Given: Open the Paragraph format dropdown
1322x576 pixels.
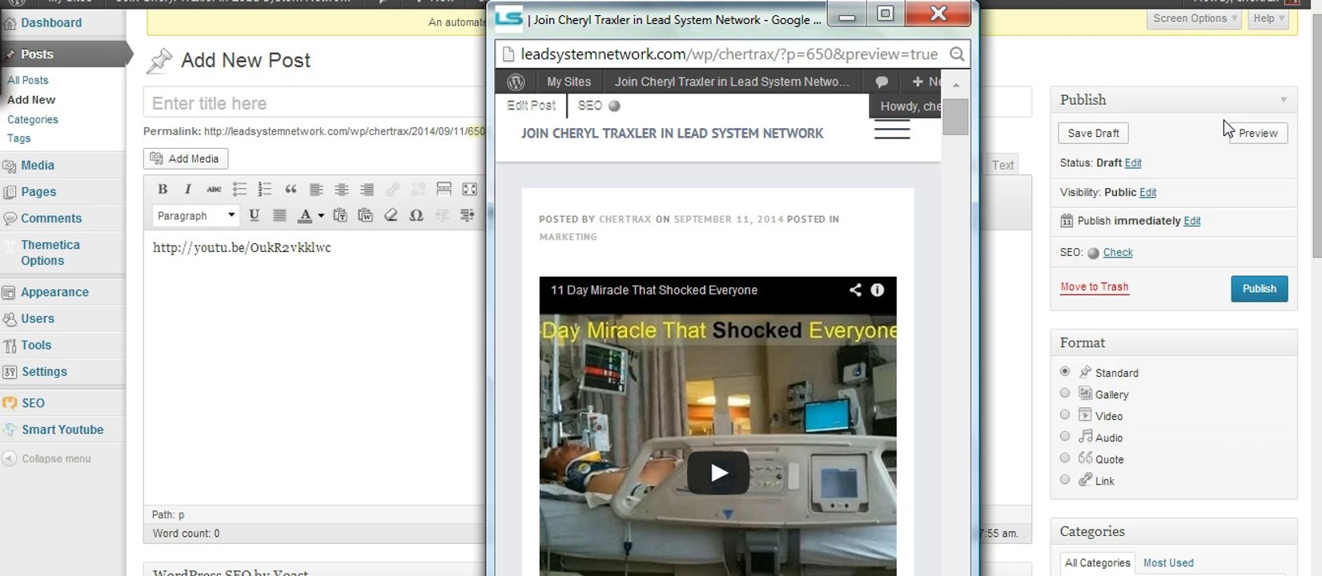Looking at the screenshot, I should point(195,215).
